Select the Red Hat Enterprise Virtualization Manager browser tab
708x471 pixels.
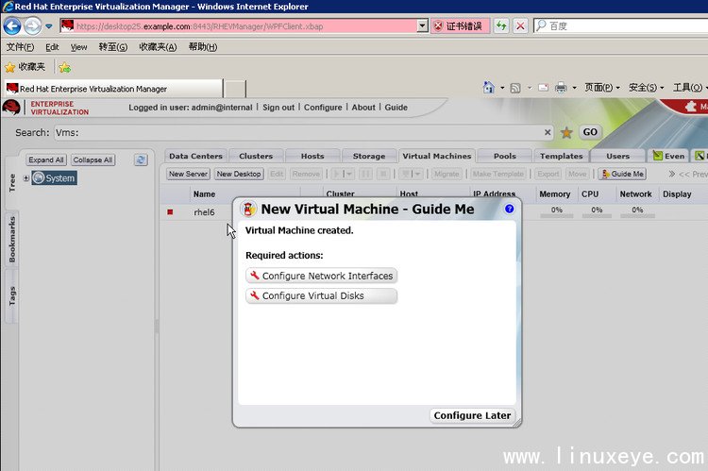coord(114,89)
